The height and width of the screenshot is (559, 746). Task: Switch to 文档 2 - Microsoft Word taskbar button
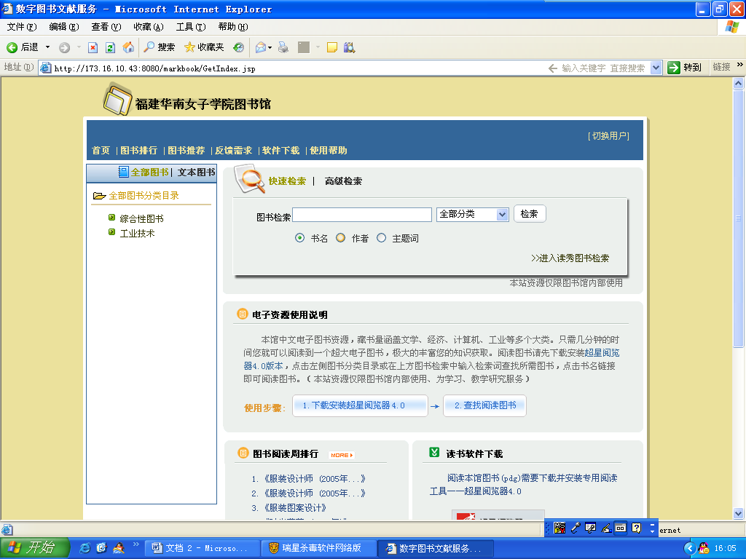[202, 549]
